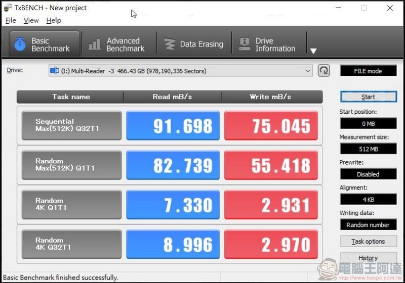
Task: Click the 55.418 random write result
Action: [271, 165]
